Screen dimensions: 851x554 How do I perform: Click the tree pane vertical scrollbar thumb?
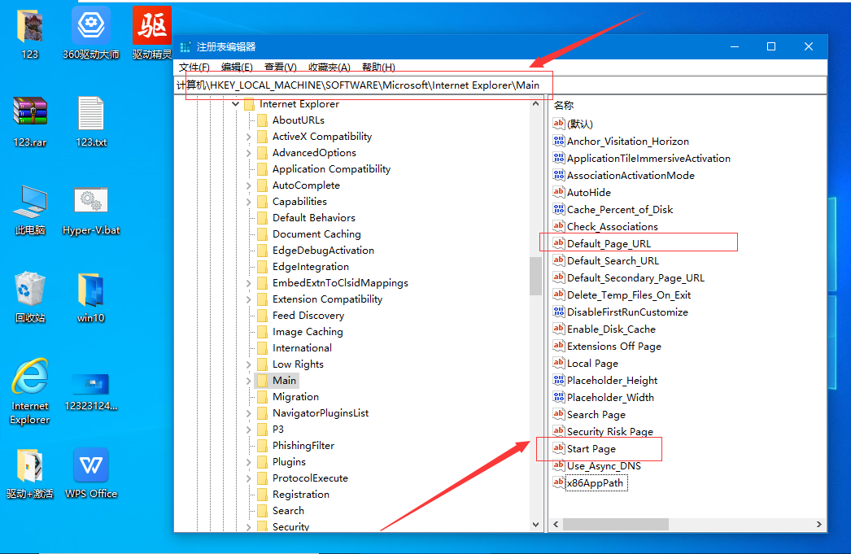535,277
